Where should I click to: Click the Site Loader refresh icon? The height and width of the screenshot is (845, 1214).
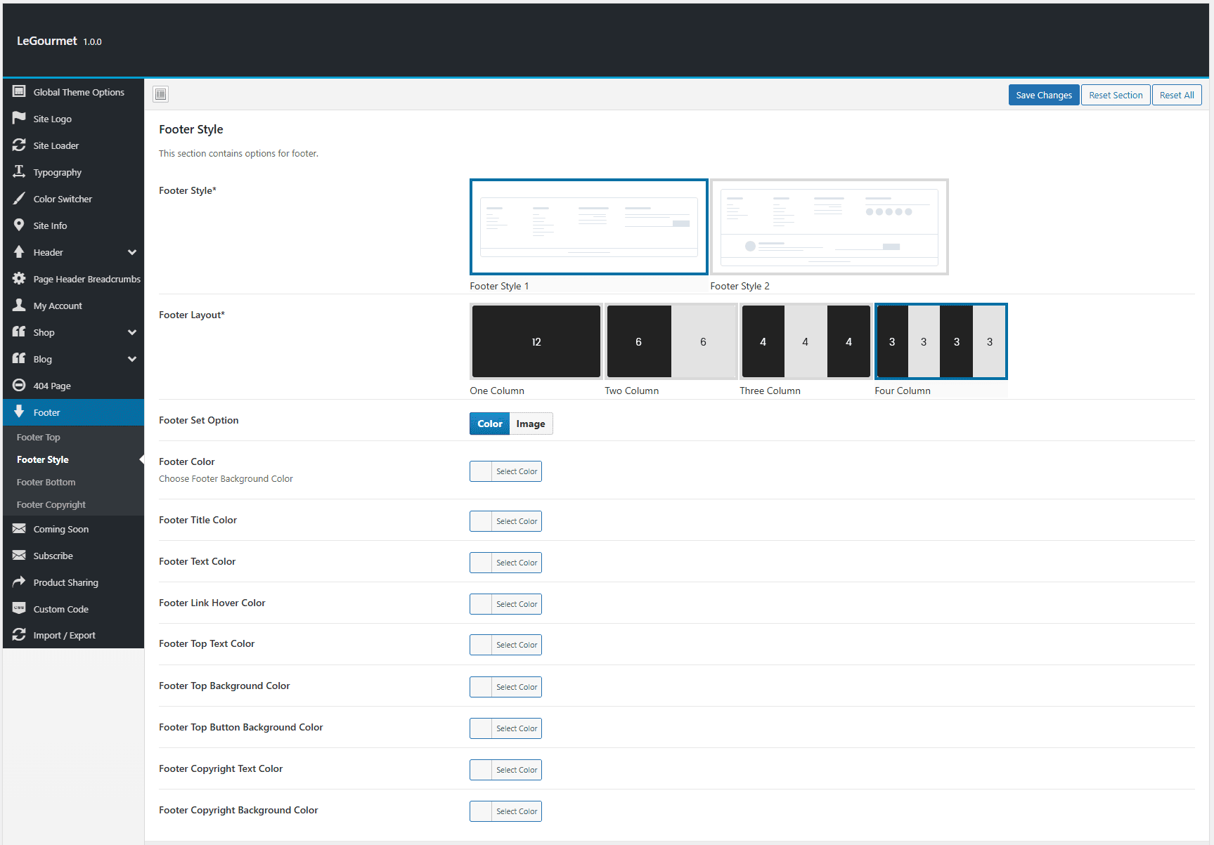19,145
